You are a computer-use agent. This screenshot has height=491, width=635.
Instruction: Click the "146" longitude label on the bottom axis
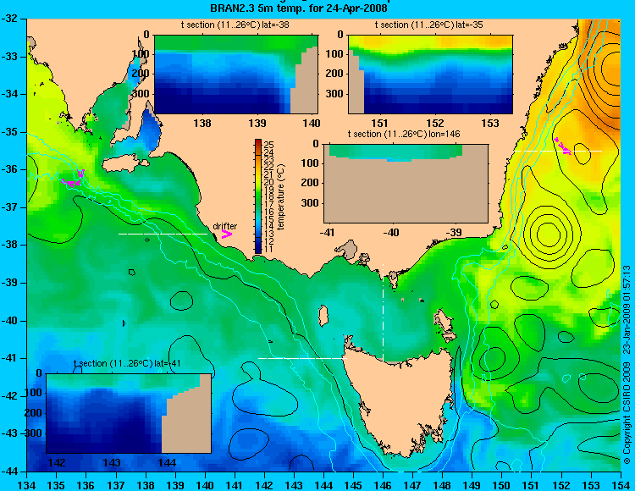click(x=383, y=484)
